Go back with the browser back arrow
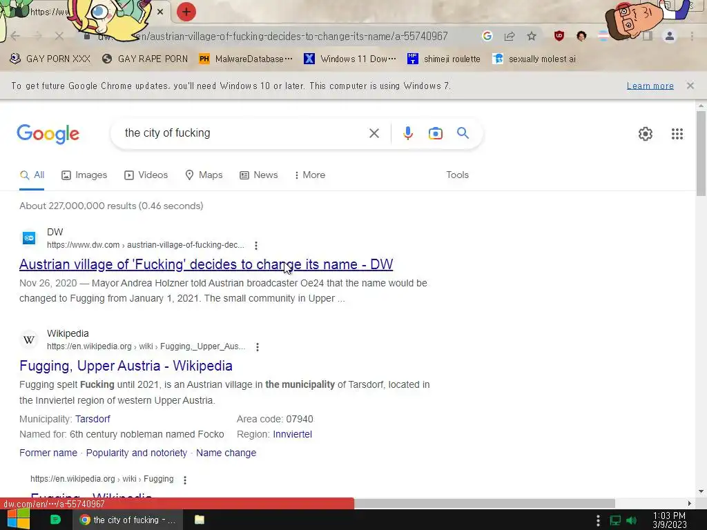The image size is (707, 530). [15, 36]
